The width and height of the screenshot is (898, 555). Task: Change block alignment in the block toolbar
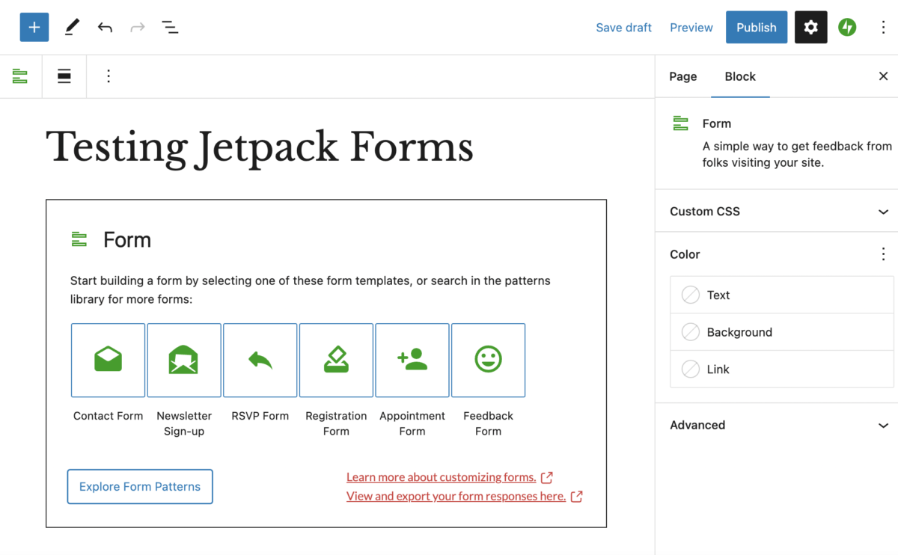coord(64,76)
